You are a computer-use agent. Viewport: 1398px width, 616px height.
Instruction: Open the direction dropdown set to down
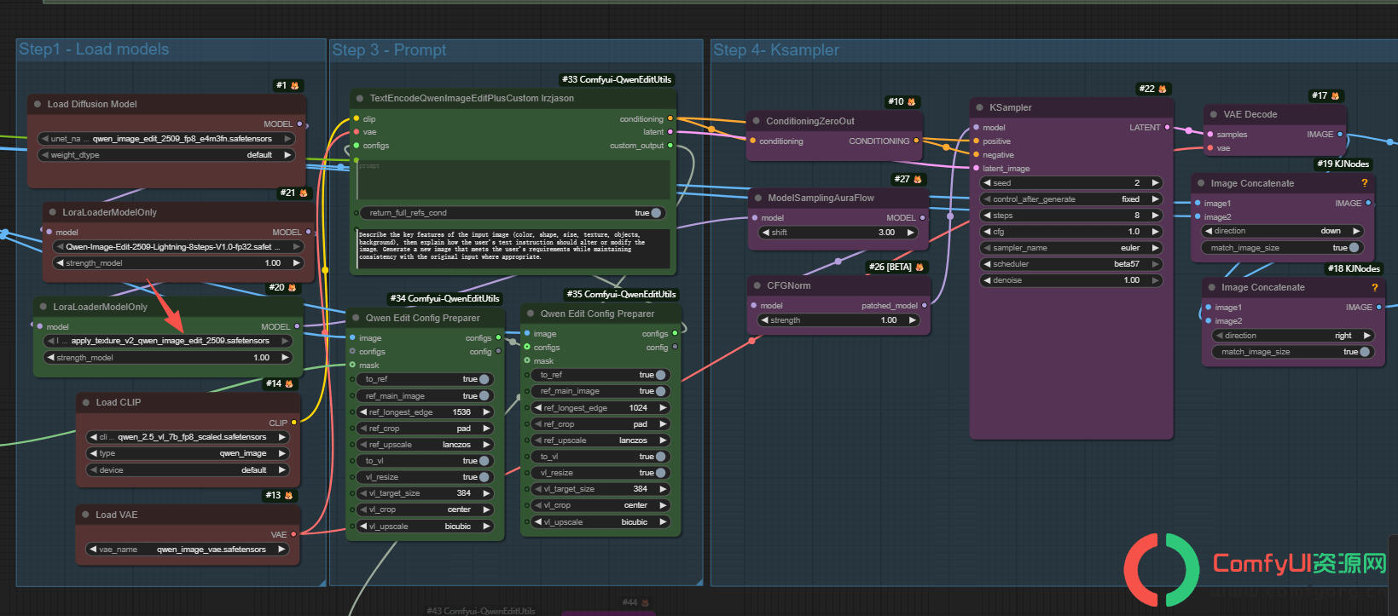[1282, 231]
